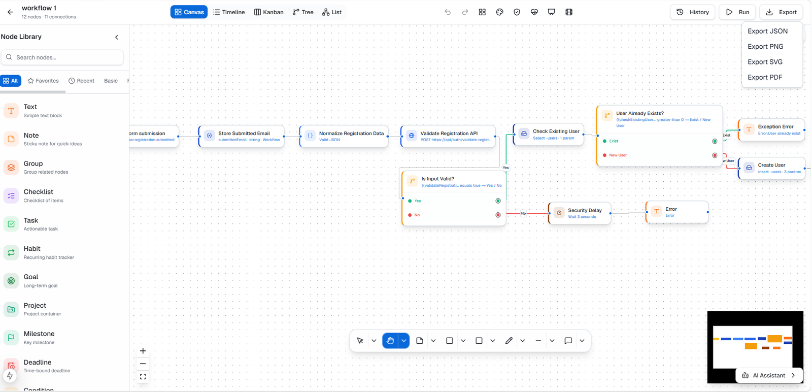
Task: Select the comment bubble tool
Action: tap(568, 341)
